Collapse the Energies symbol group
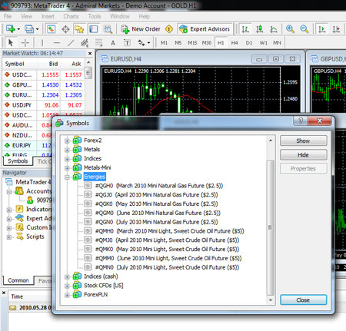Image resolution: width=346 pixels, height=331 pixels. coord(67,177)
